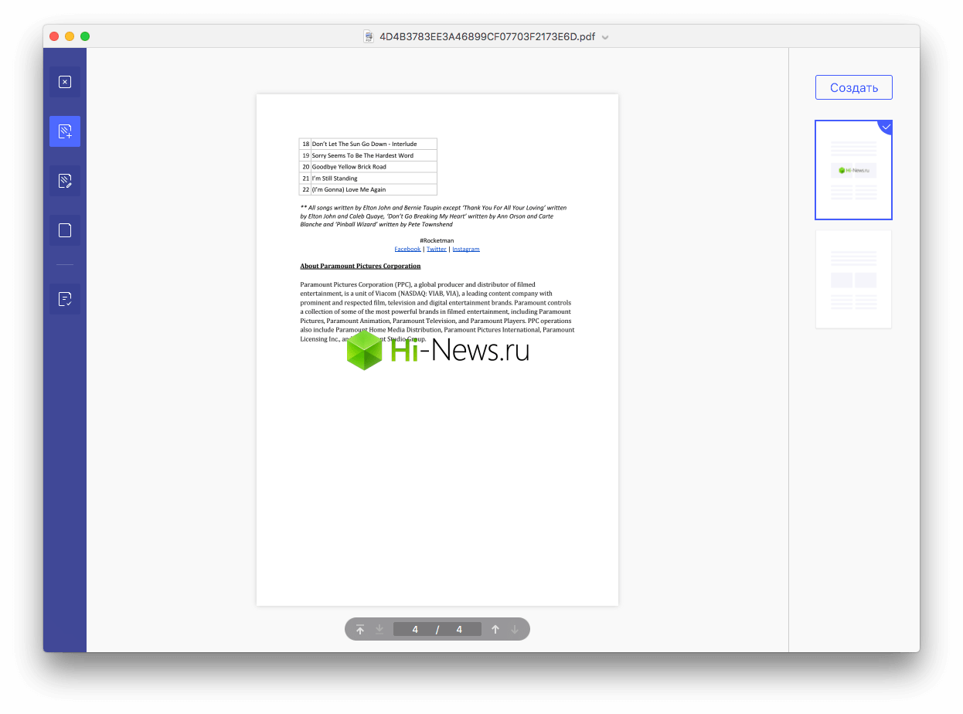
Task: Click the green zoom button in the window corner
Action: [85, 36]
